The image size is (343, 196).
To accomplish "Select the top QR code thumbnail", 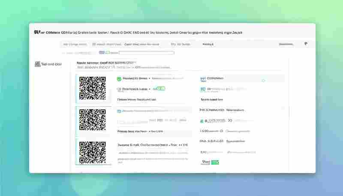I will pos(93,88).
